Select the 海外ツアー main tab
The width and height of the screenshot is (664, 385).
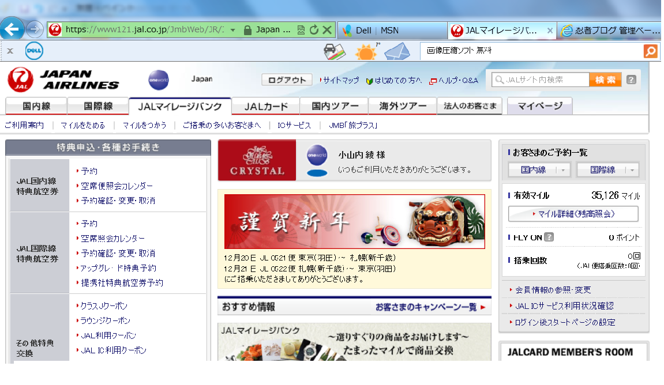click(402, 106)
